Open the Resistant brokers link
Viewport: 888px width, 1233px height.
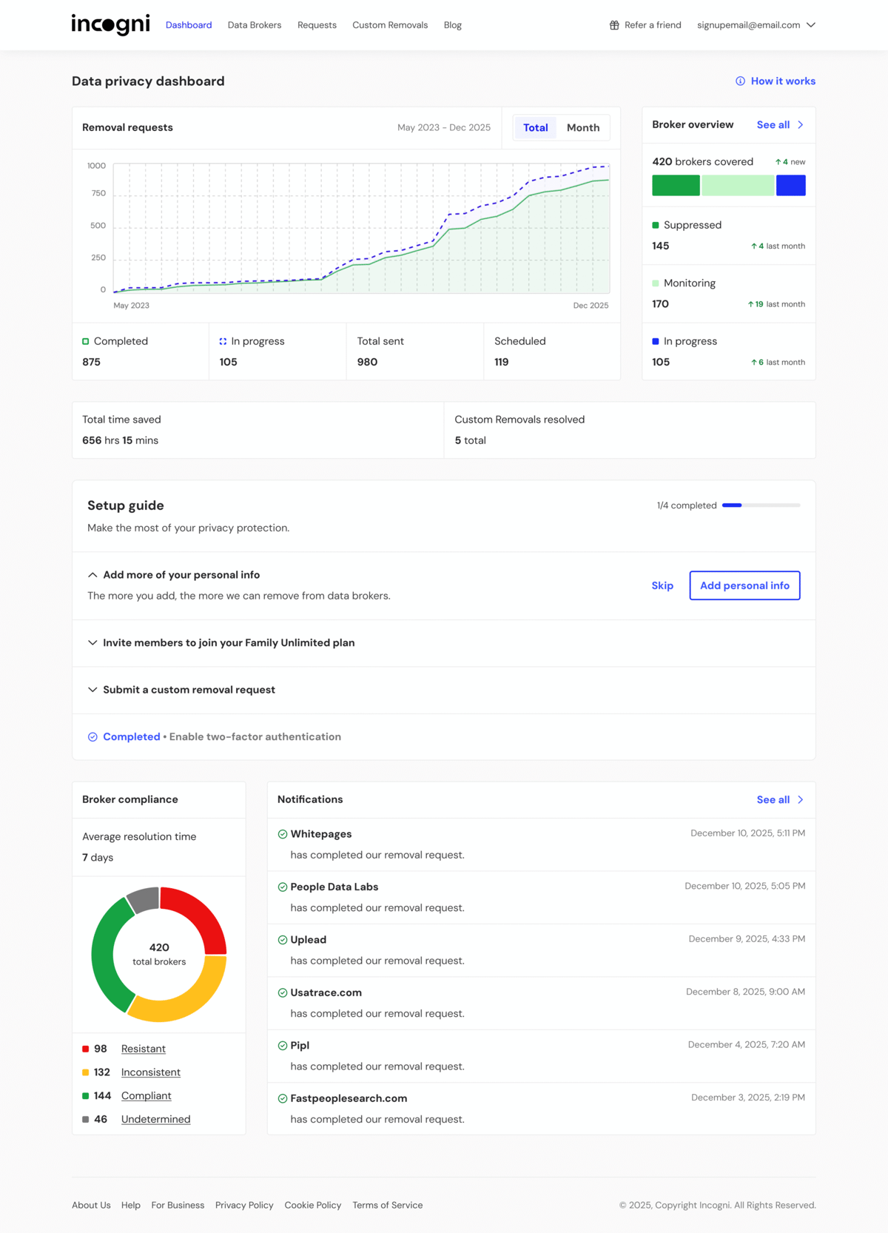click(143, 1049)
